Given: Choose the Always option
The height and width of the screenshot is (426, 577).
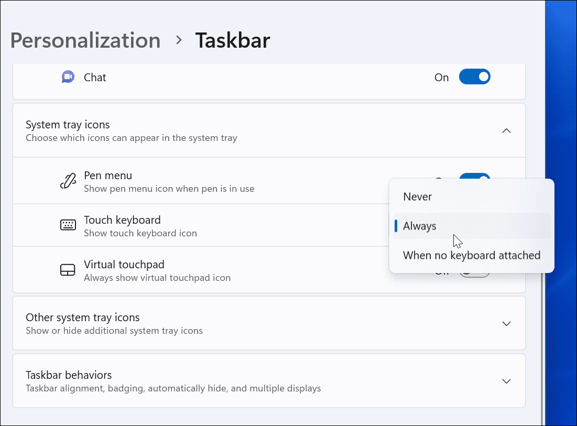Looking at the screenshot, I should 420,226.
